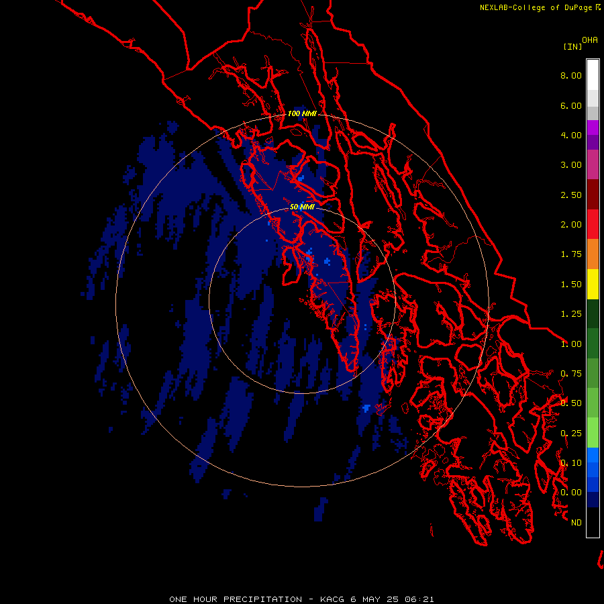
Task: Click the 6 MAY 25 date text
Action: (374, 599)
